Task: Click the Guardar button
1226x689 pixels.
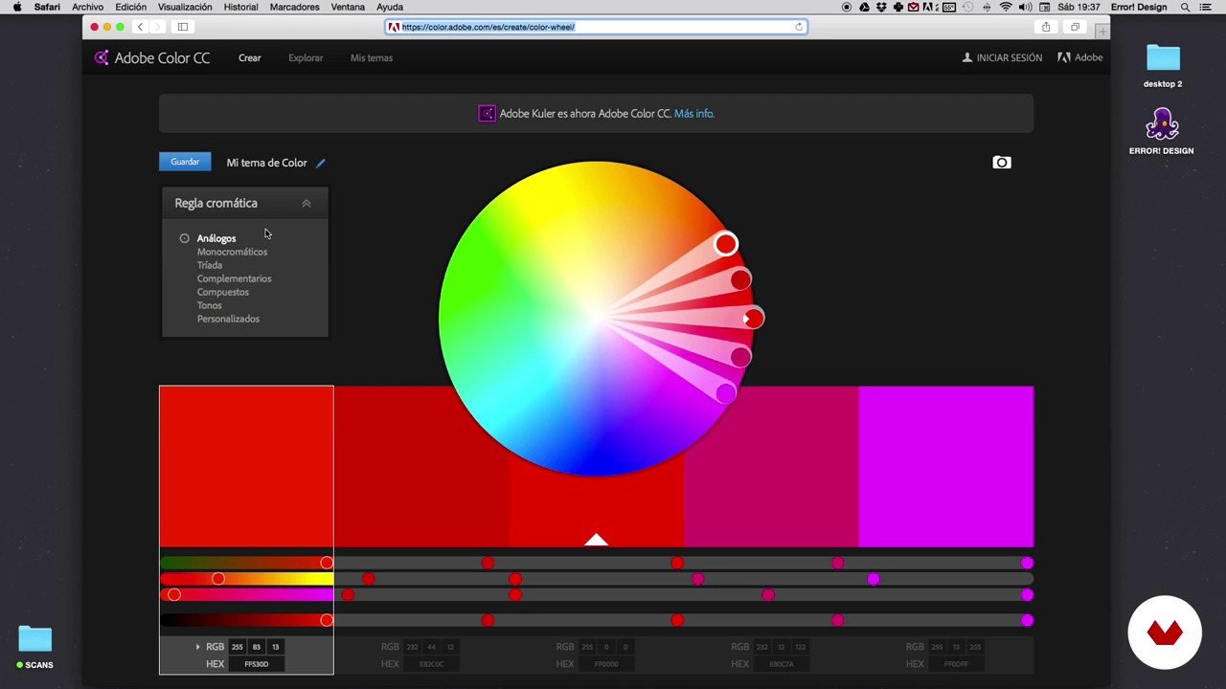Action: pos(185,162)
